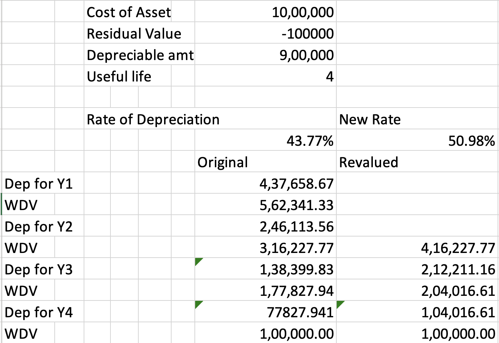Select the 50.98% new rate cell
Image resolution: width=499 pixels, height=343 pixels.
tap(471, 141)
